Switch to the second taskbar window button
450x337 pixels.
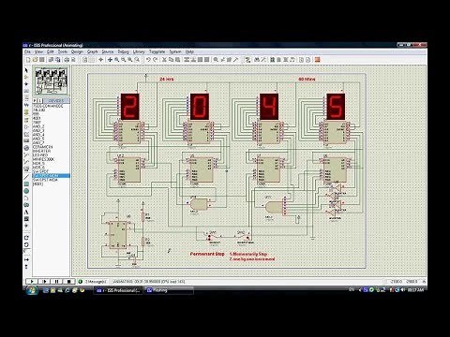169,290
